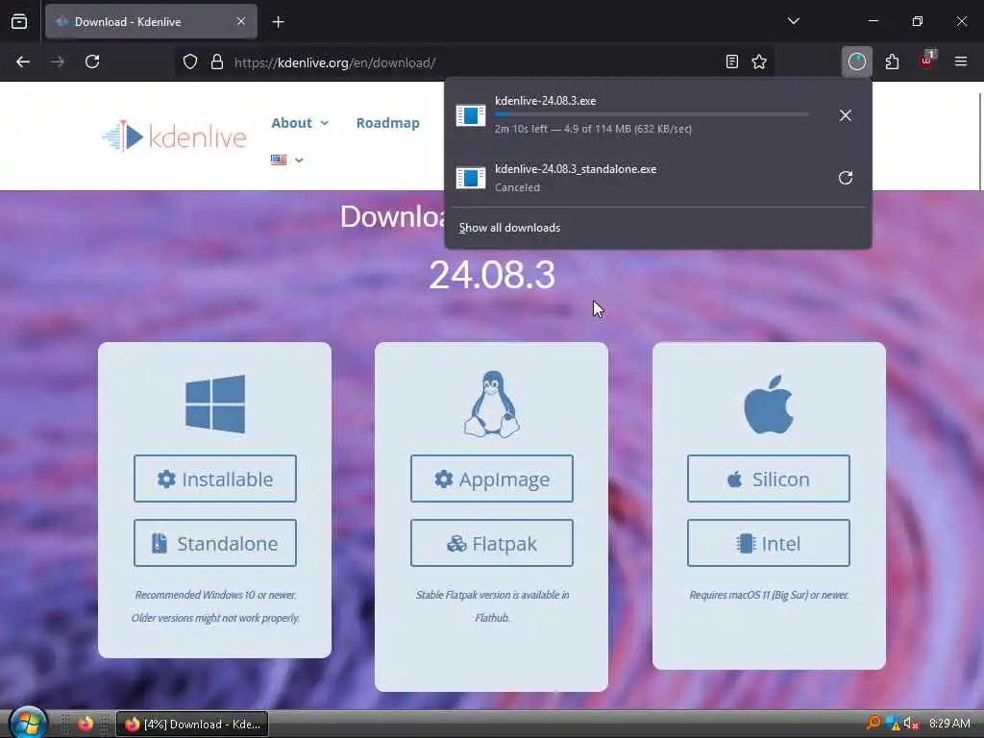This screenshot has height=738, width=984.
Task: Cancel the kdenlive-24.08.3.exe download
Action: (846, 115)
